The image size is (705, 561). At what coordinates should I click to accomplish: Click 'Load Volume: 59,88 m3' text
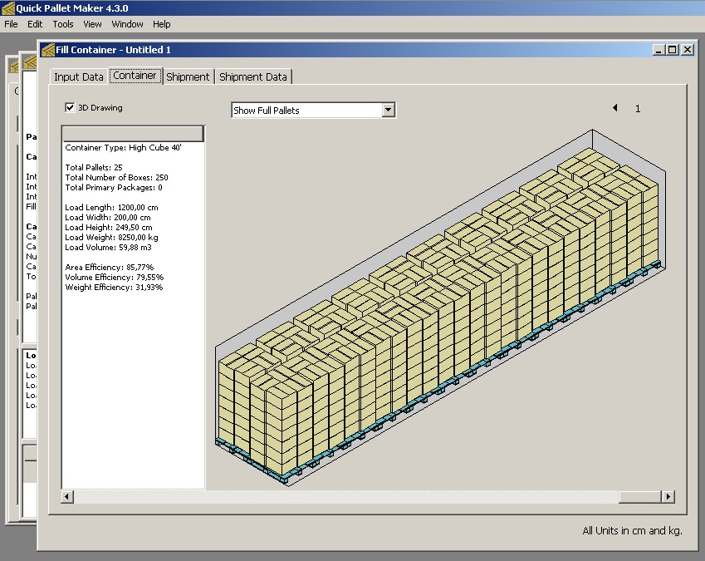pos(108,247)
